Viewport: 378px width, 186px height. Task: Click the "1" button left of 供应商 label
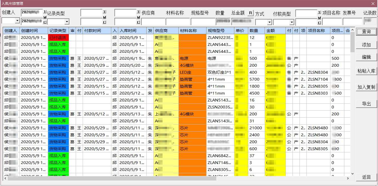pos(138,12)
